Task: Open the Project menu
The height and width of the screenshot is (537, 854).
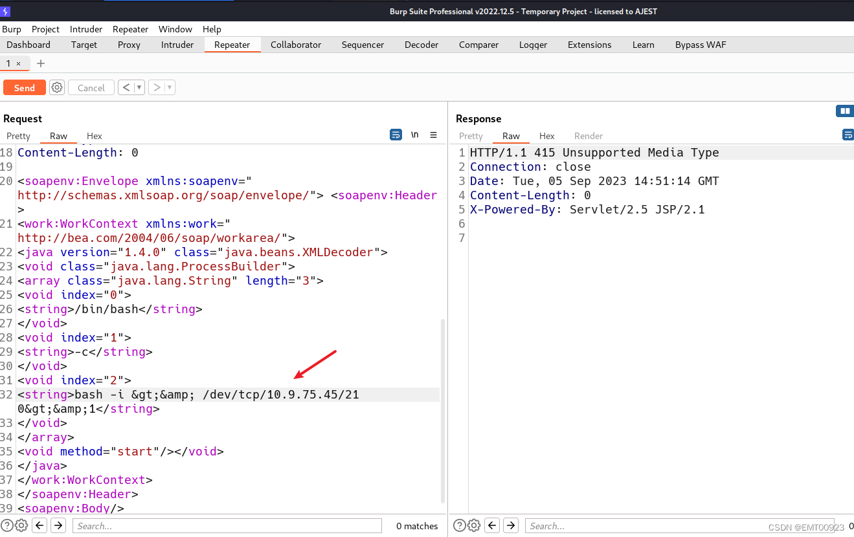Action: pos(45,29)
